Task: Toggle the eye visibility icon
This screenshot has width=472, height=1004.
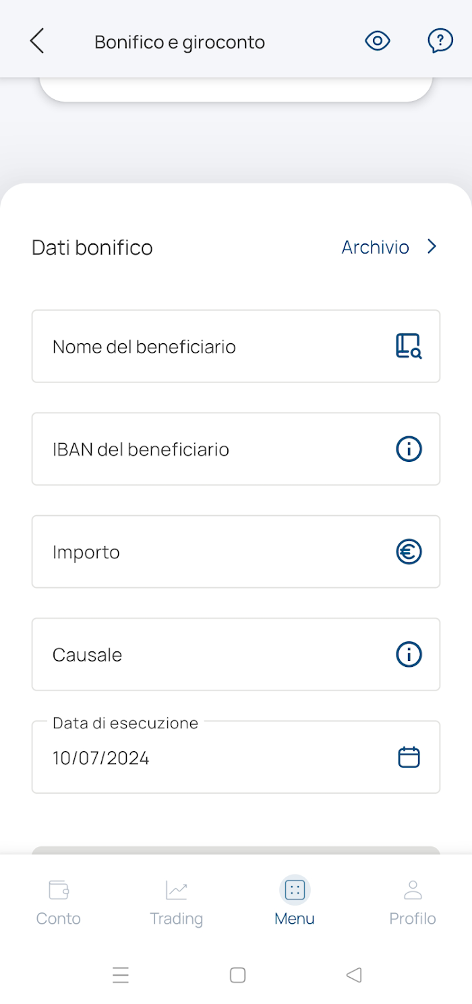Action: (378, 41)
